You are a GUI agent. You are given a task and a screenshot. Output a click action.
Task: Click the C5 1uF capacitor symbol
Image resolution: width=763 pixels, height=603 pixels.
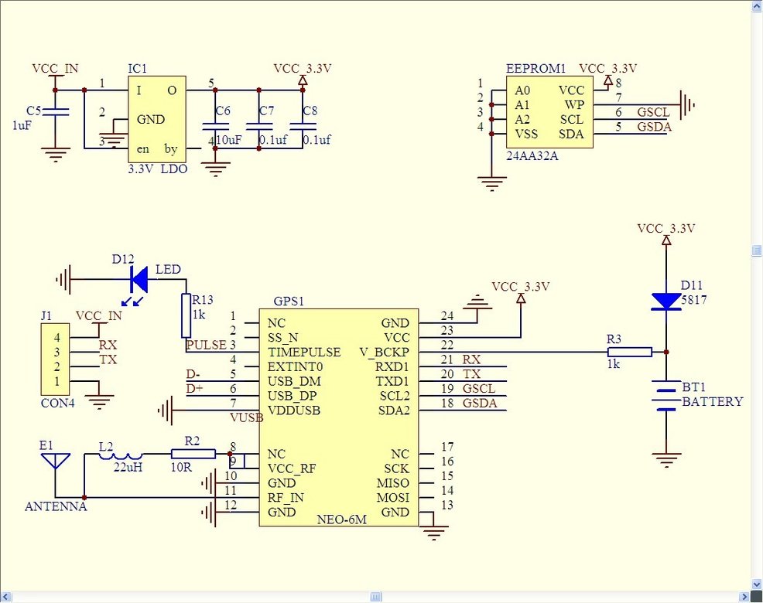click(56, 112)
